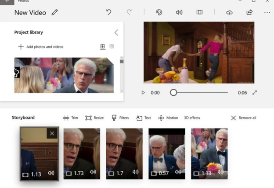The image size is (274, 188).
Task: Open the three-dot more menu
Action: coord(267,13)
